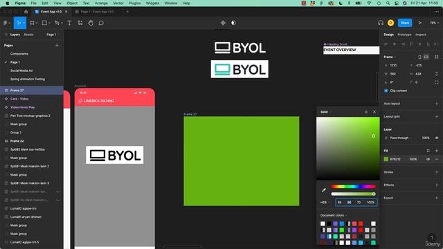Select the Text tool
The height and width of the screenshot is (249, 443).
69,23
